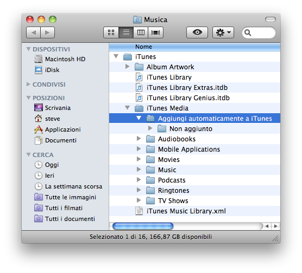The width and height of the screenshot is (302, 273).
Task: Collapse the iTunes Media folder
Action: [127, 108]
